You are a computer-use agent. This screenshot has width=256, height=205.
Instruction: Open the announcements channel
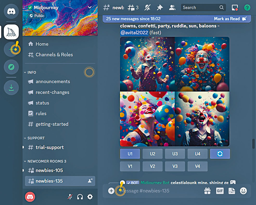point(53,82)
